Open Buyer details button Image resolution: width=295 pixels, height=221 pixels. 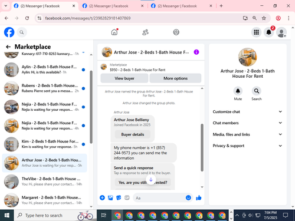point(133,134)
